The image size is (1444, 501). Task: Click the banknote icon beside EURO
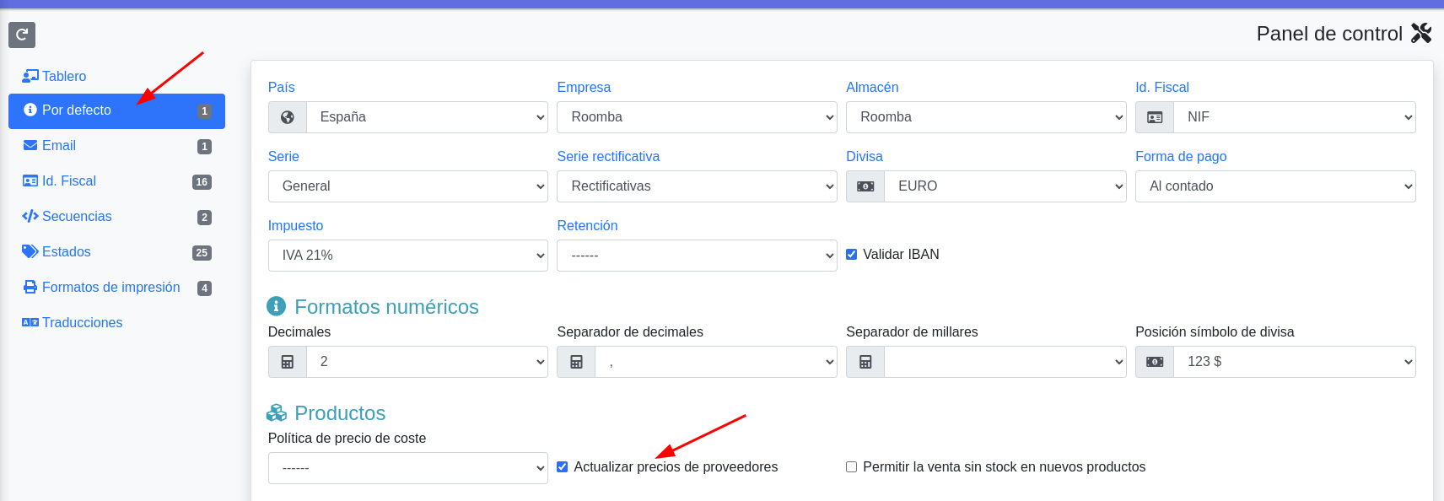tap(865, 186)
